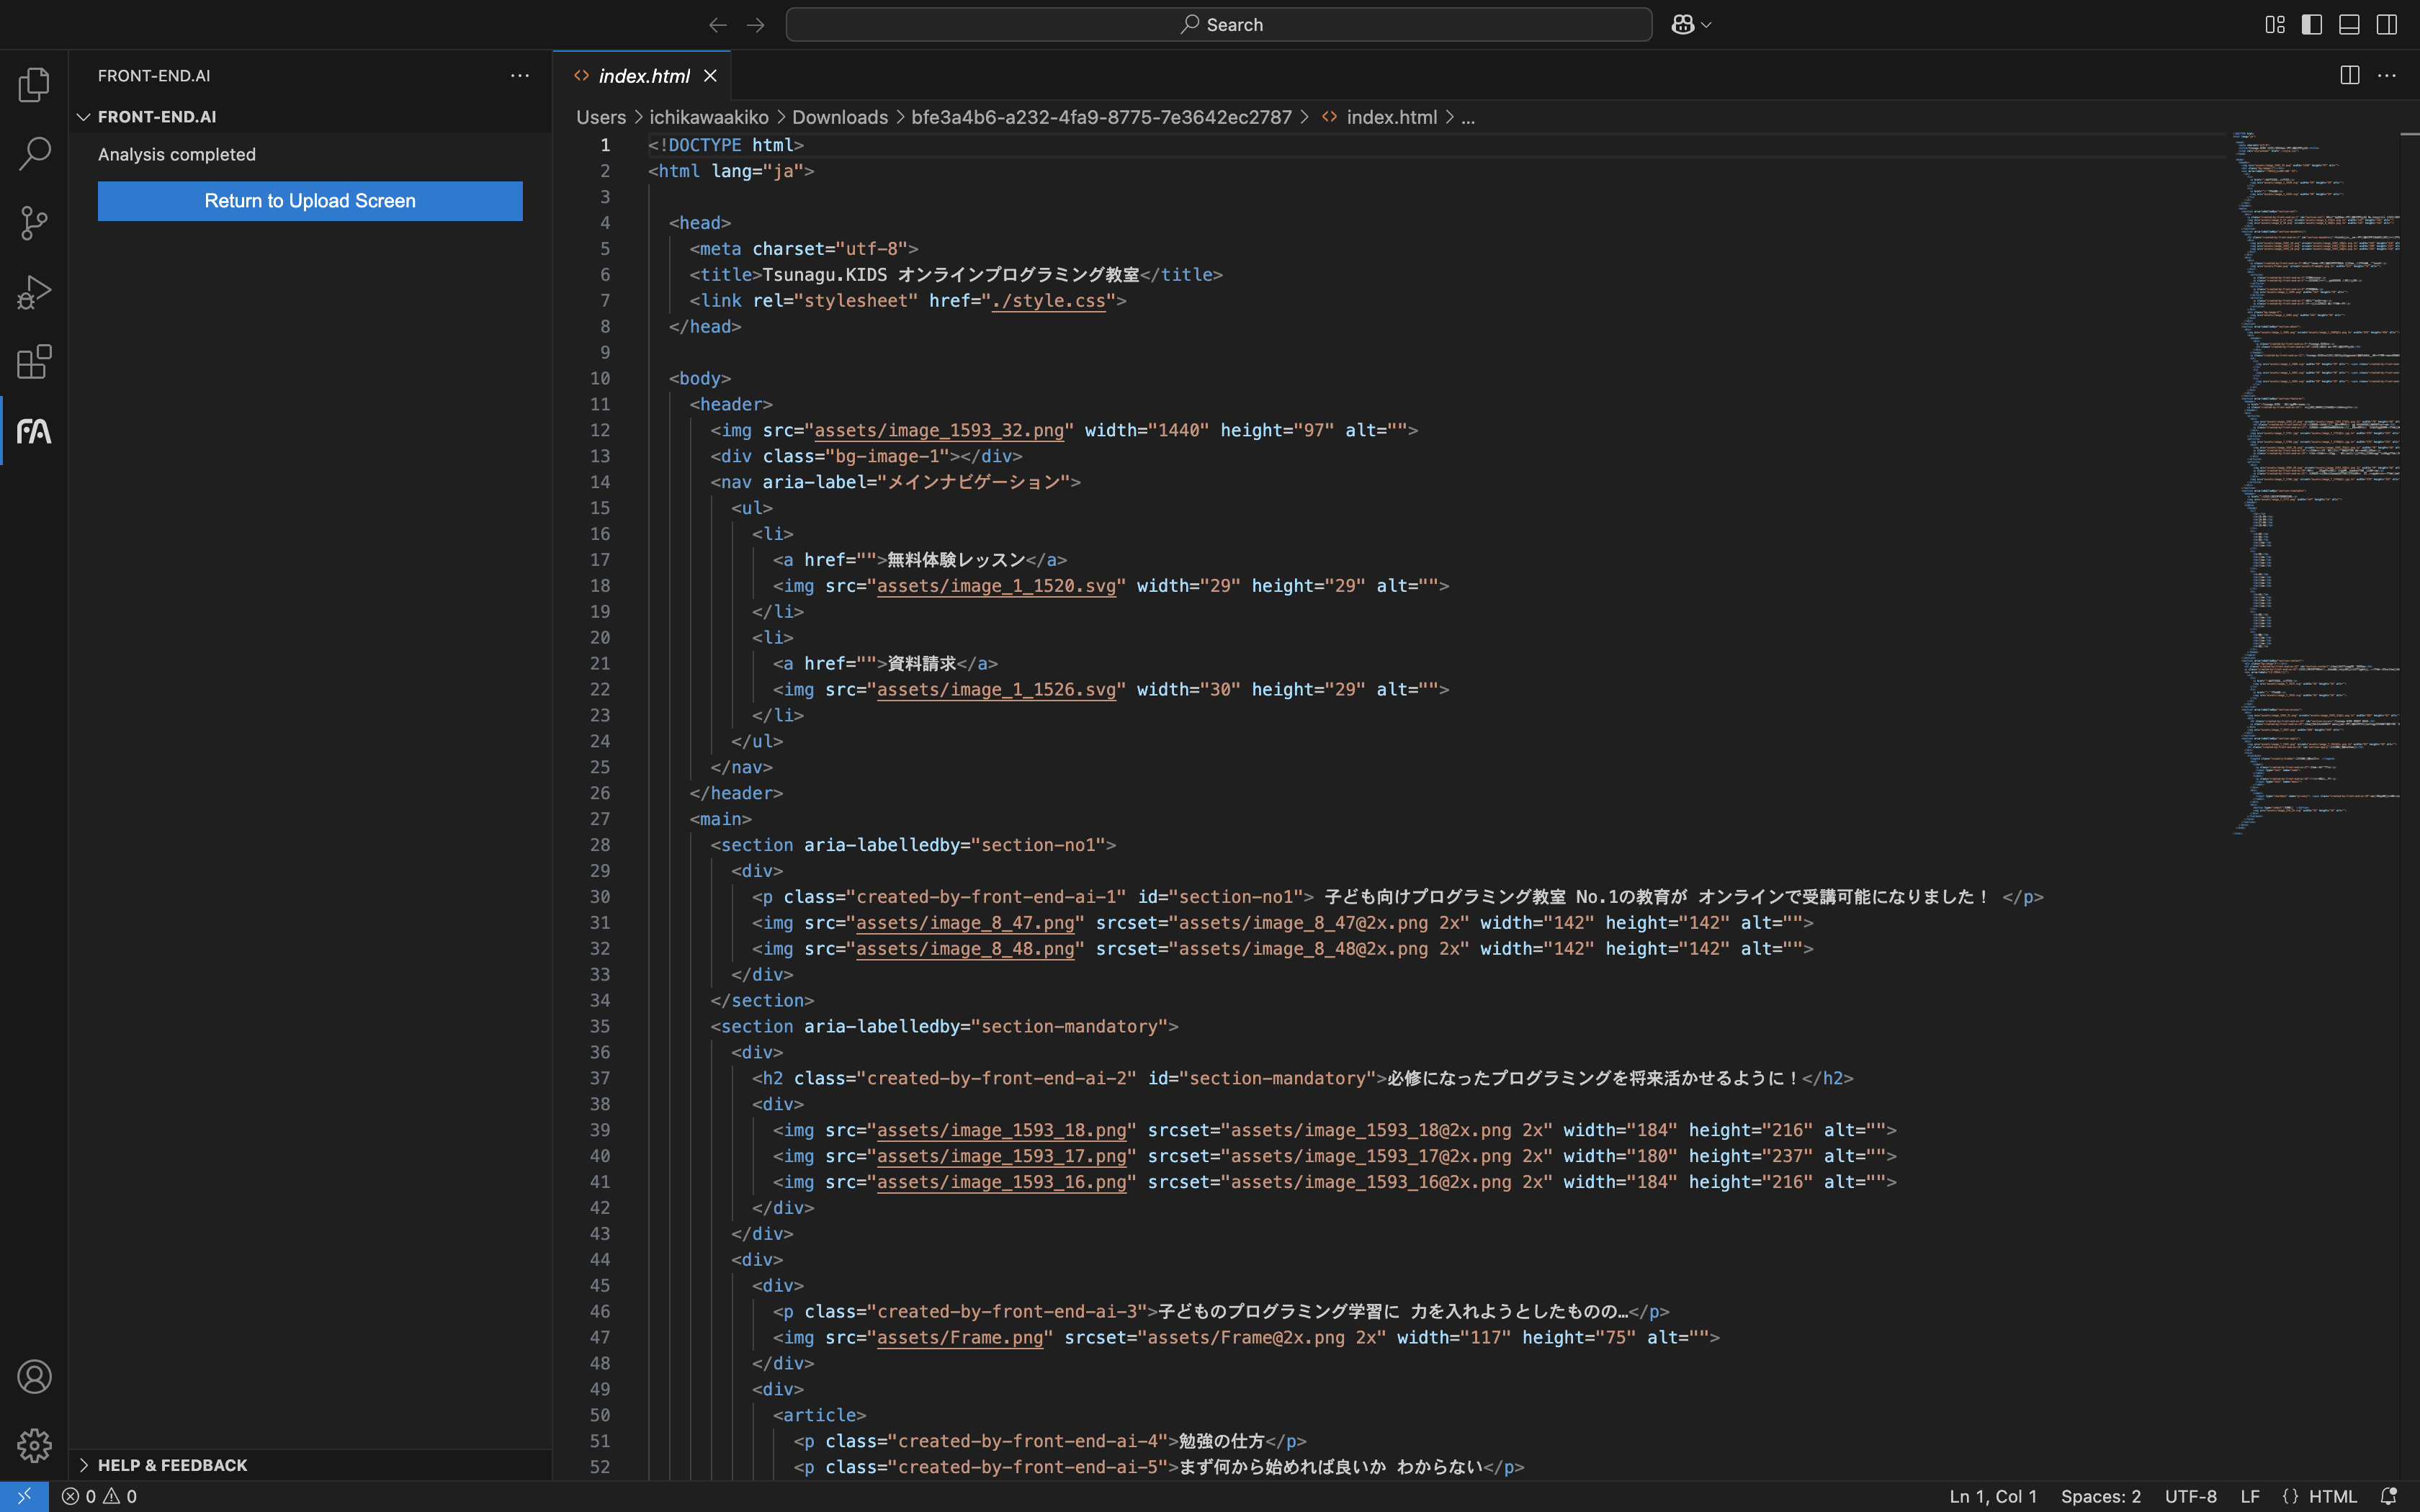Open the errors and warnings status
Image resolution: width=2420 pixels, height=1512 pixels.
(99, 1496)
